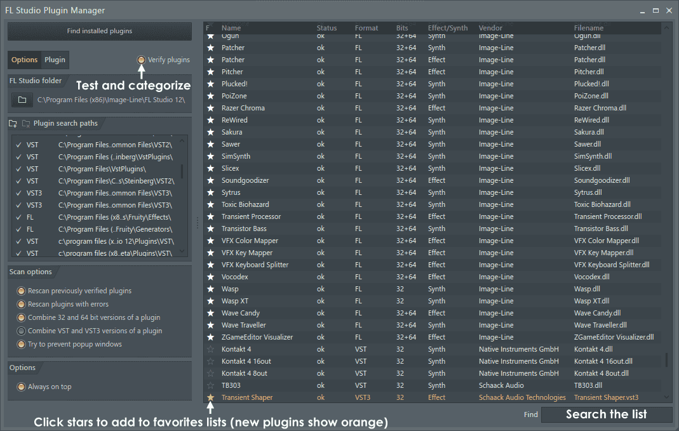Screen dimensions: 679x431
Task: Click the plugin list scroll down arrow
Action: tap(666, 397)
